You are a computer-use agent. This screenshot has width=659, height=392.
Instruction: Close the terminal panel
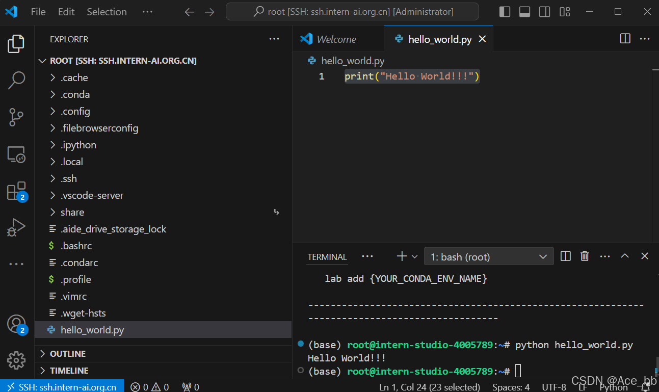click(645, 256)
